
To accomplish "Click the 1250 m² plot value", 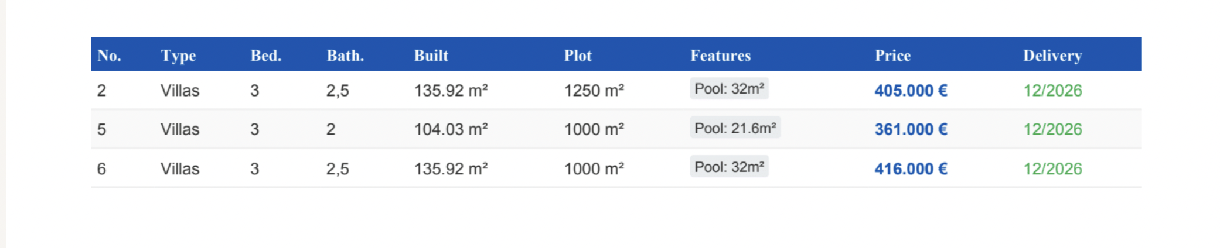I will (594, 91).
